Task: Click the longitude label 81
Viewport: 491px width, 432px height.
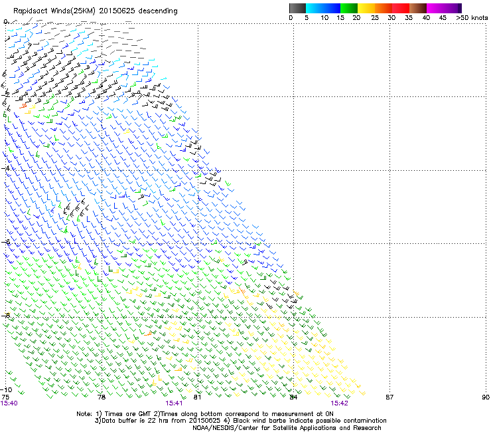Action: 197,397
